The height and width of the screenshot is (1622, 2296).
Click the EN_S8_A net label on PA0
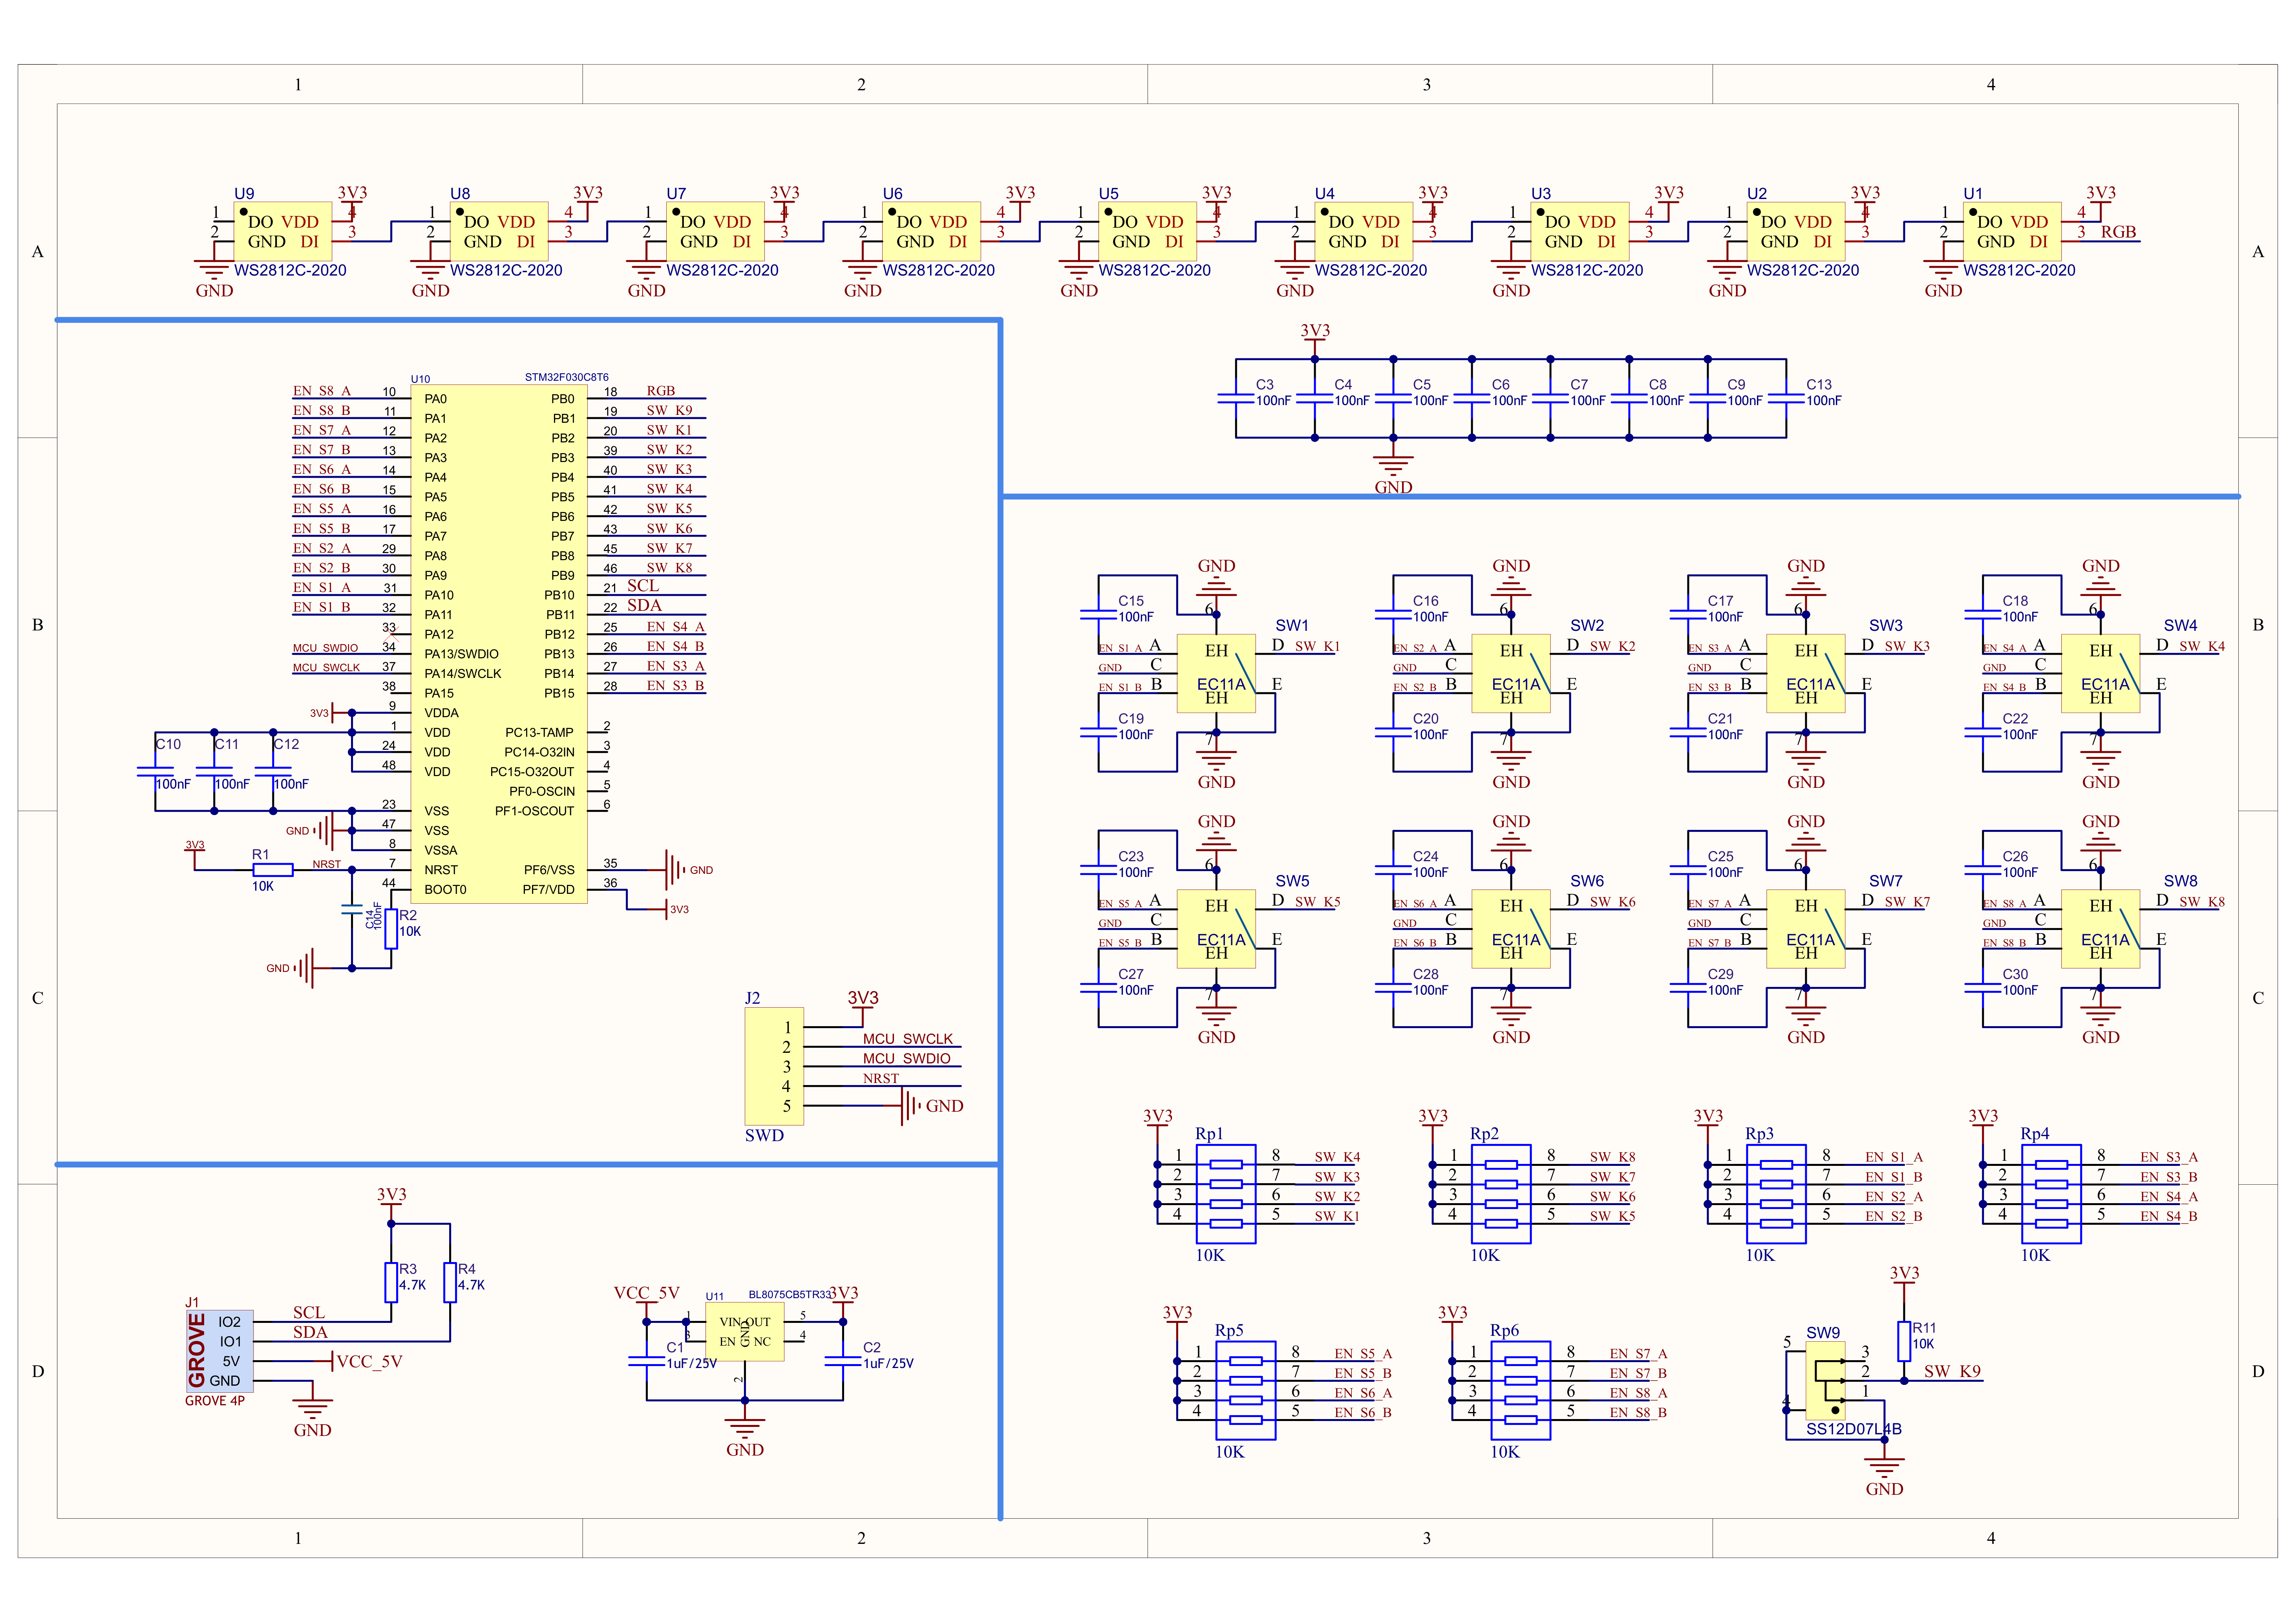(x=322, y=391)
